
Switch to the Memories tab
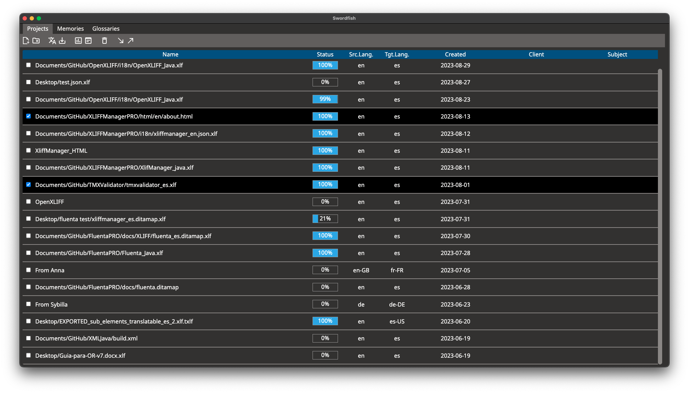click(70, 29)
